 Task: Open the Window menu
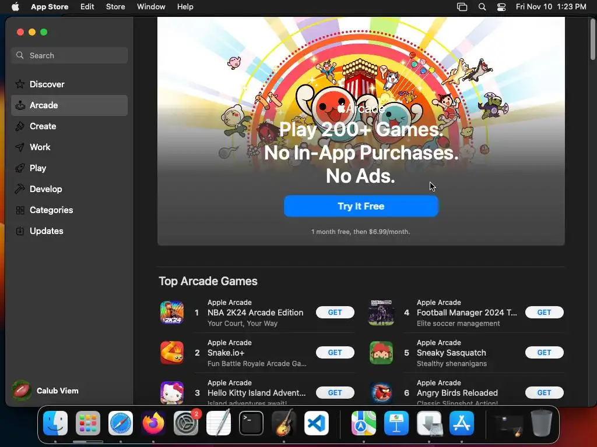click(x=151, y=7)
